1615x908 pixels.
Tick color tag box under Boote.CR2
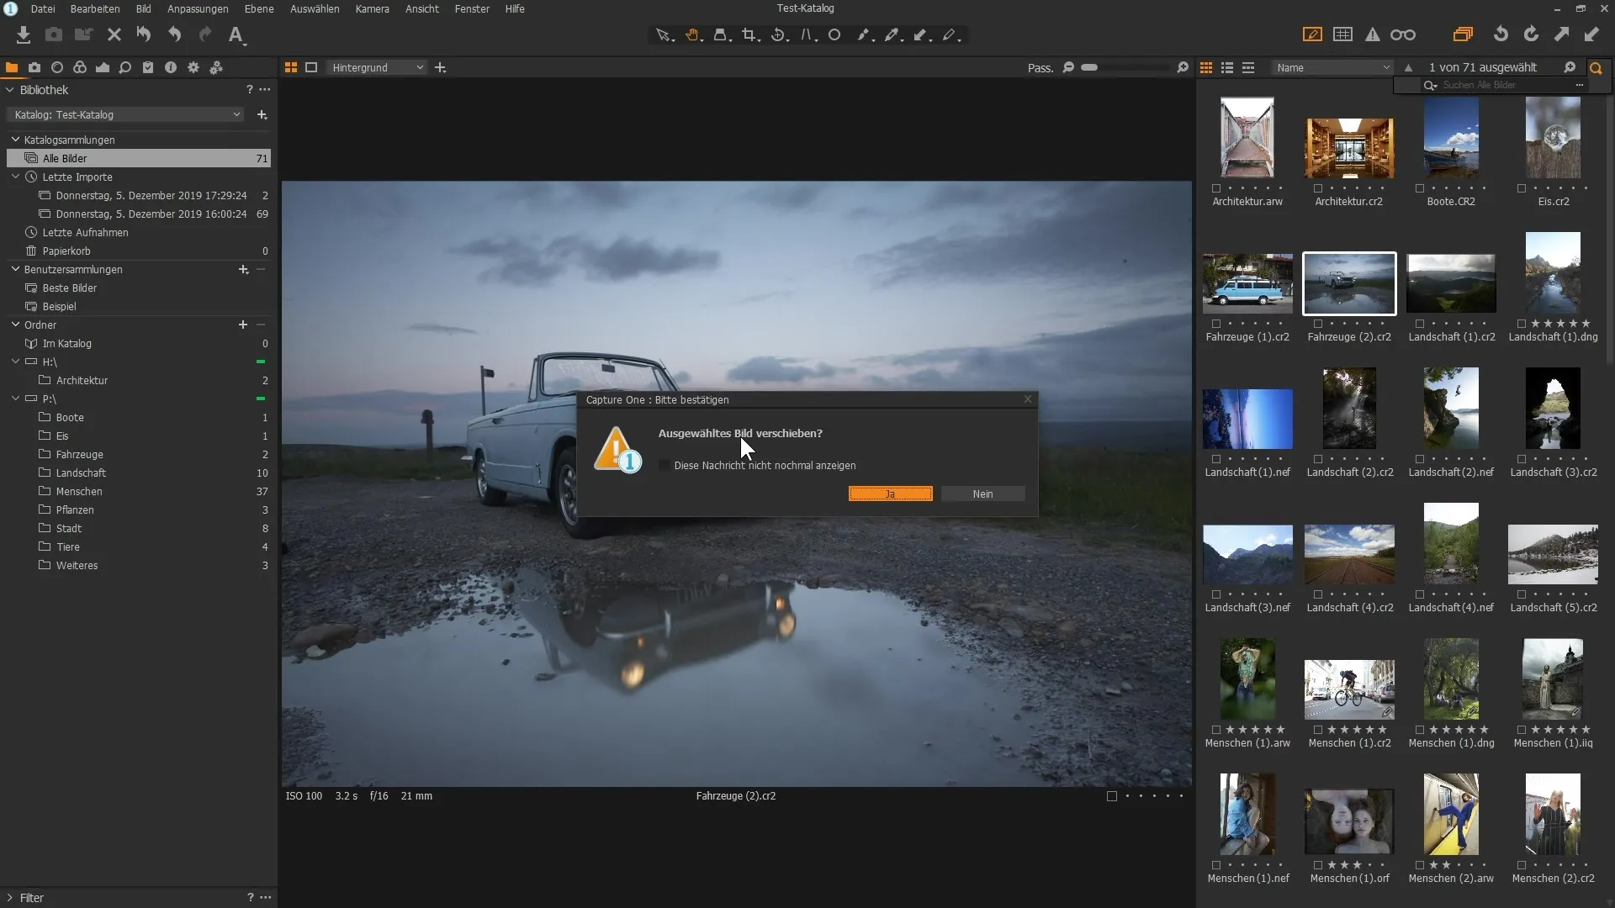[1420, 188]
